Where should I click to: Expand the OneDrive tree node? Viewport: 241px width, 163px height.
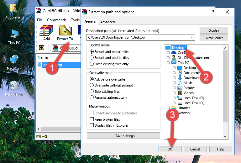168,53
